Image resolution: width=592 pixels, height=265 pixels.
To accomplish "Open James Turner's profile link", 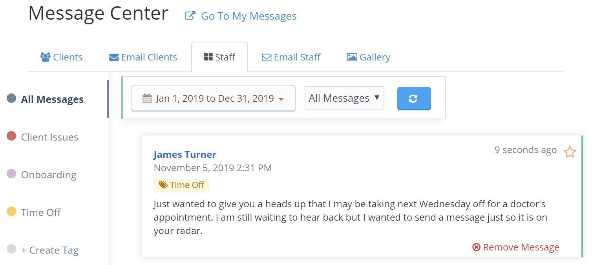I will [x=185, y=155].
